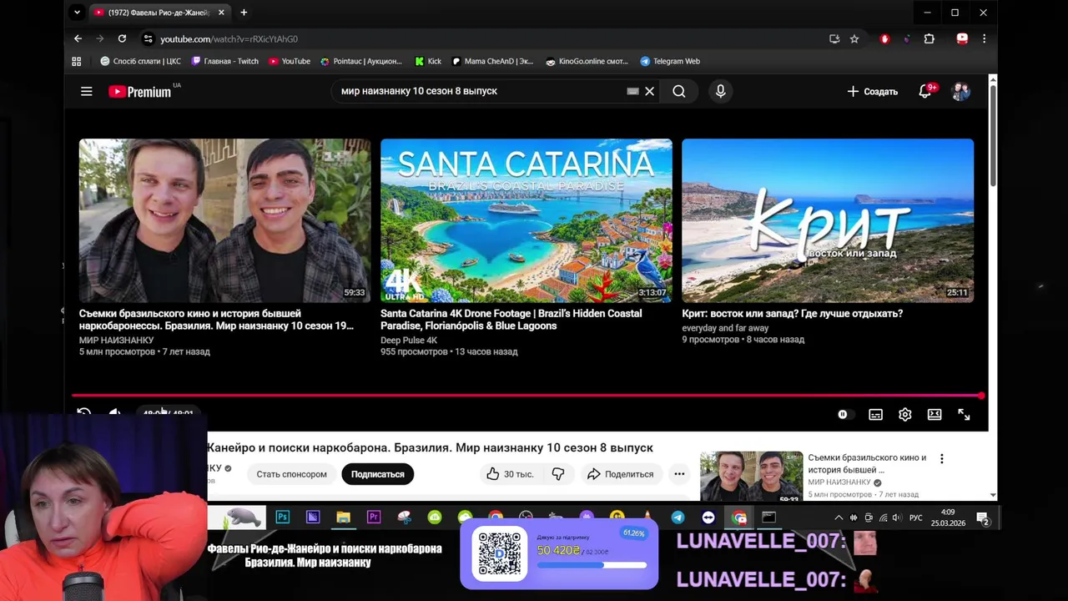Open Kick bookmark
This screenshot has height=601, width=1068.
(428, 61)
